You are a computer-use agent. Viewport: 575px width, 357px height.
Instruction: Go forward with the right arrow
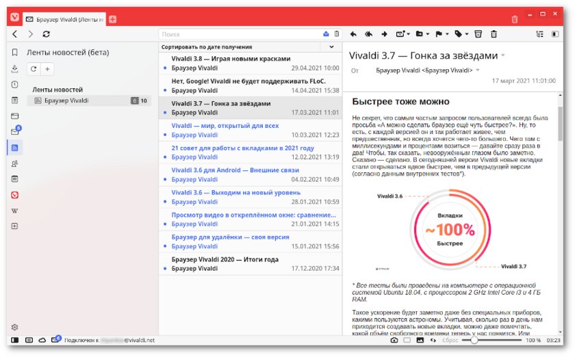pyautogui.click(x=30, y=34)
